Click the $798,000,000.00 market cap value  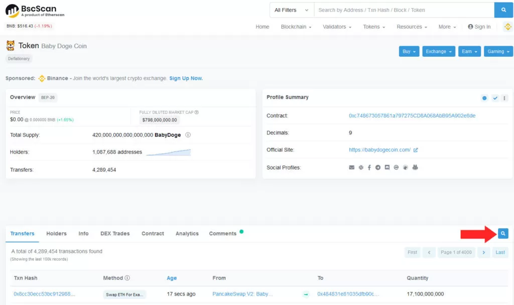[x=160, y=120]
